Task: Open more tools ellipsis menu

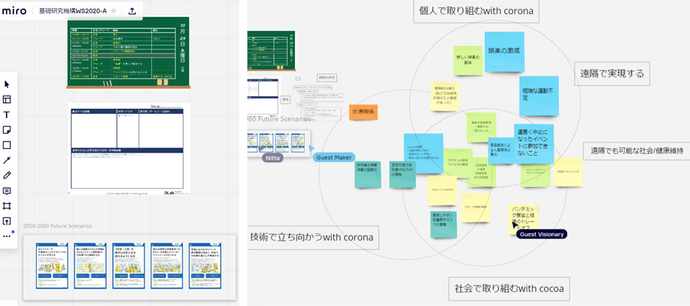Action: [x=7, y=236]
